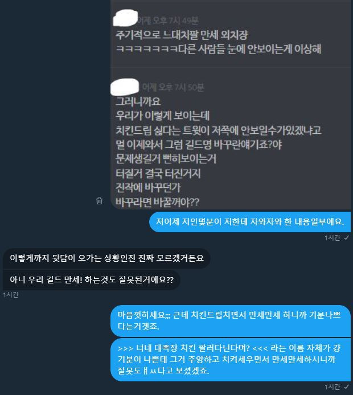Click the 어제 오후 7시 50분 timestamp
This screenshot has width=353, height=395.
tap(173, 88)
